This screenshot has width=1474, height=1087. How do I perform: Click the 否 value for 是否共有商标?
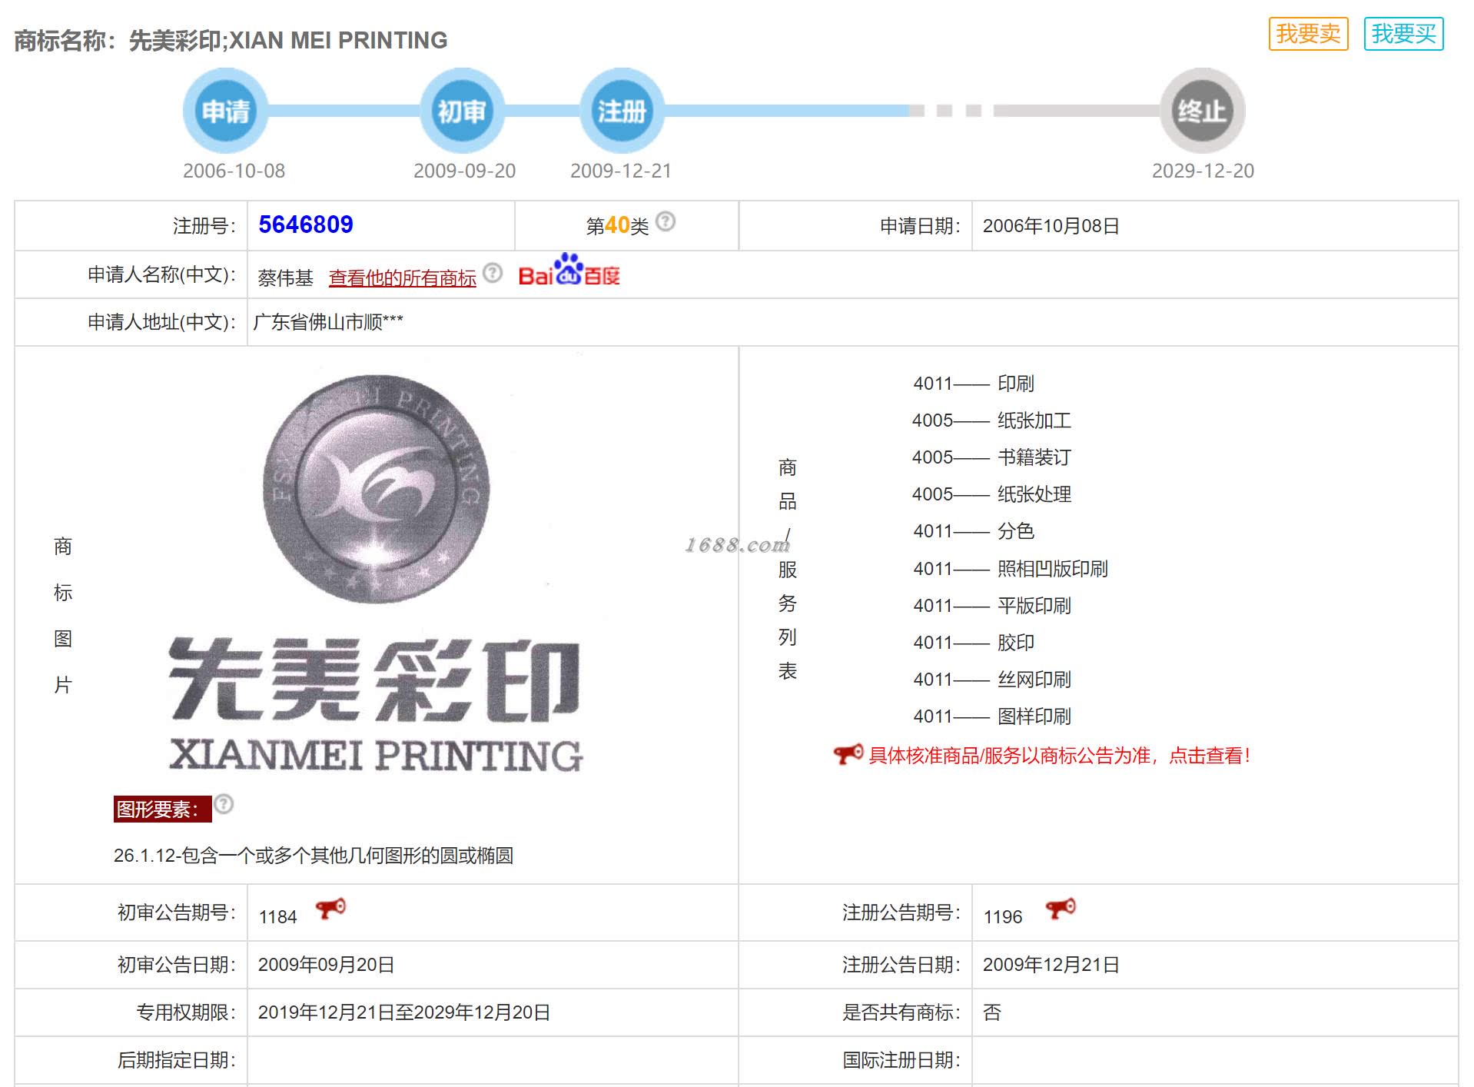point(992,1012)
